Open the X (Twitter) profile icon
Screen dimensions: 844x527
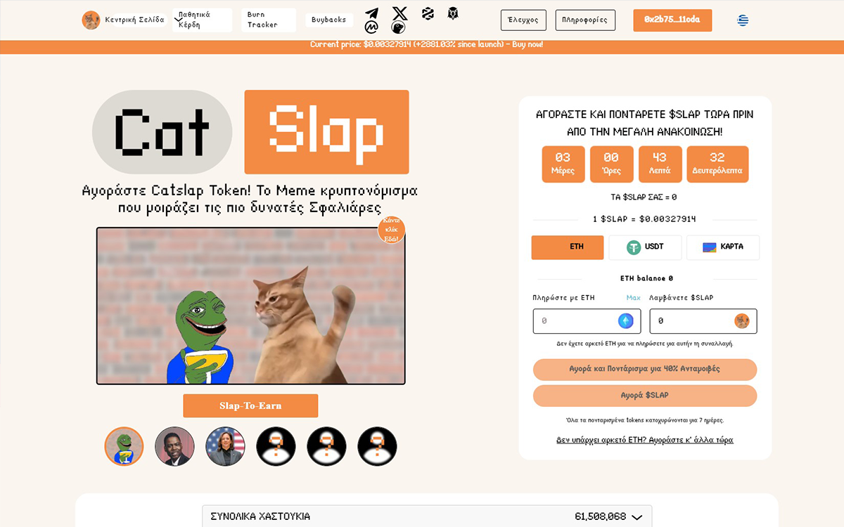coord(399,13)
